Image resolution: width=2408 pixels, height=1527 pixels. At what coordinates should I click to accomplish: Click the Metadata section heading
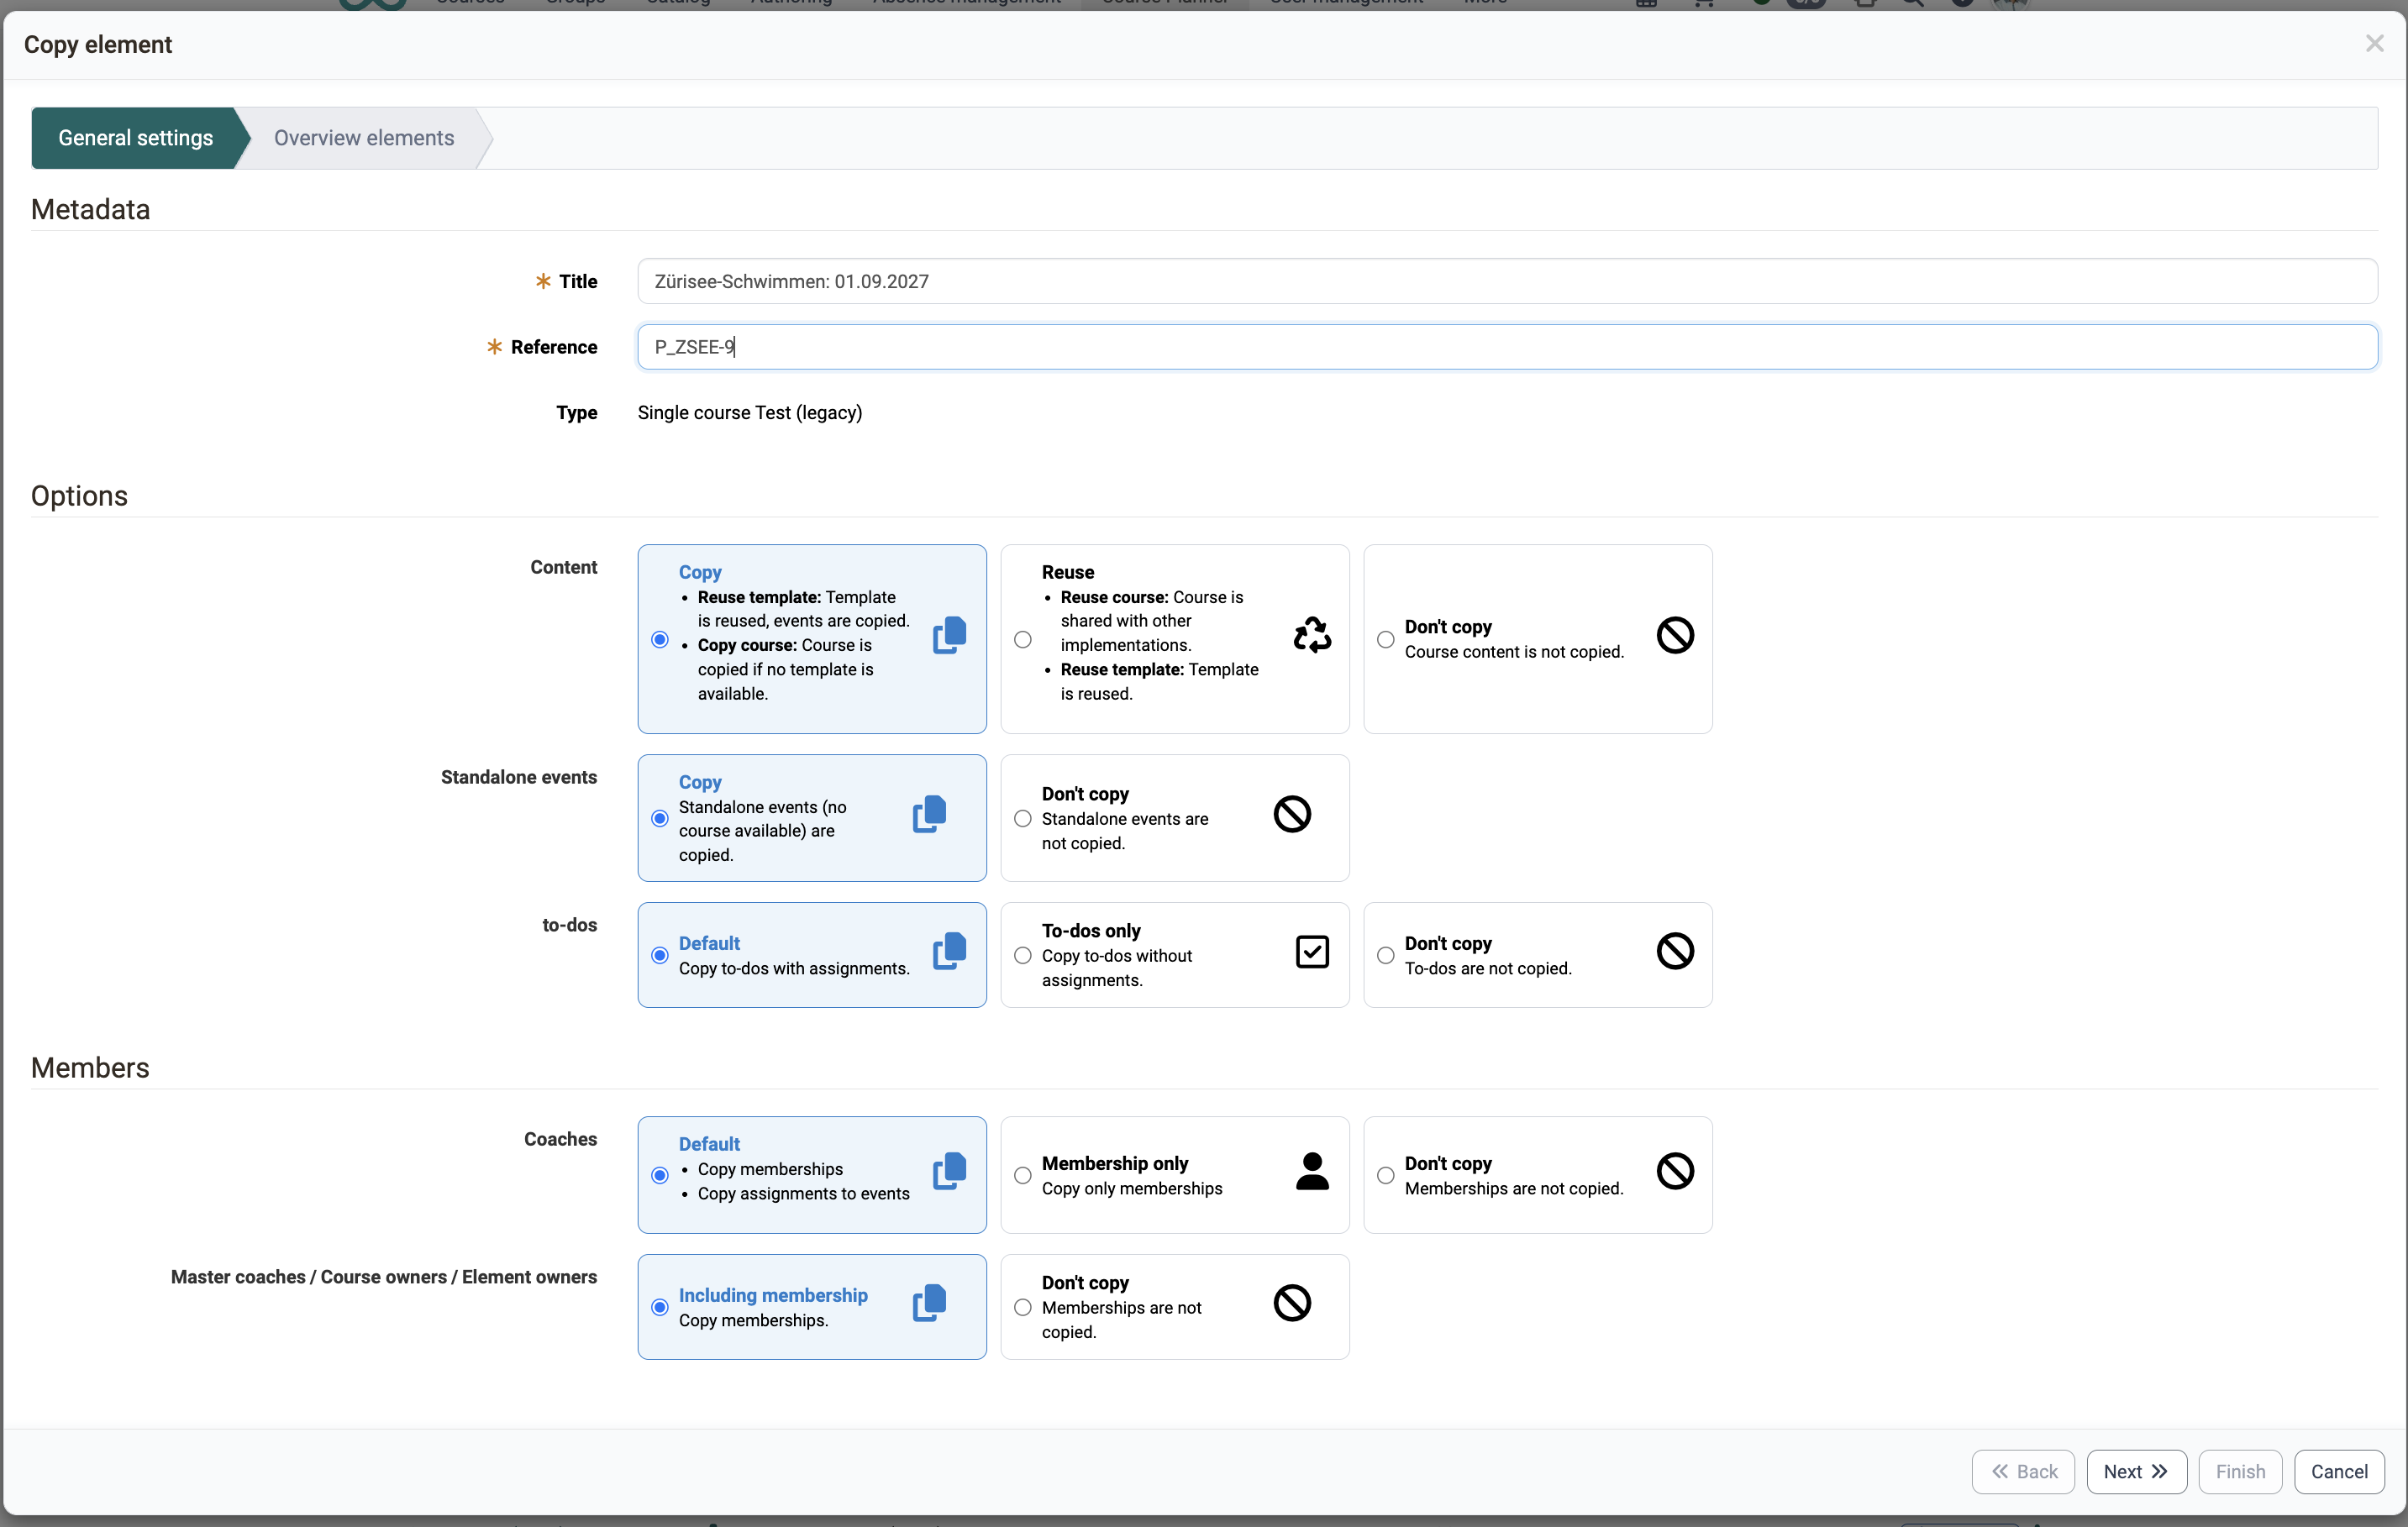pos(91,209)
